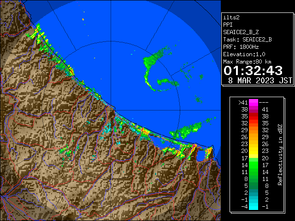Image resolution: width=295 pixels, height=221 pixels.
Task: Click the 01:32:43 timestamp
Action: click(x=253, y=70)
